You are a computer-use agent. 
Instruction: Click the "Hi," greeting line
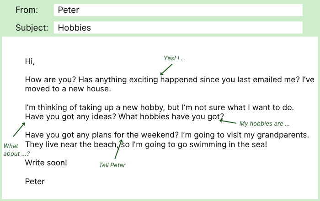click(x=30, y=61)
